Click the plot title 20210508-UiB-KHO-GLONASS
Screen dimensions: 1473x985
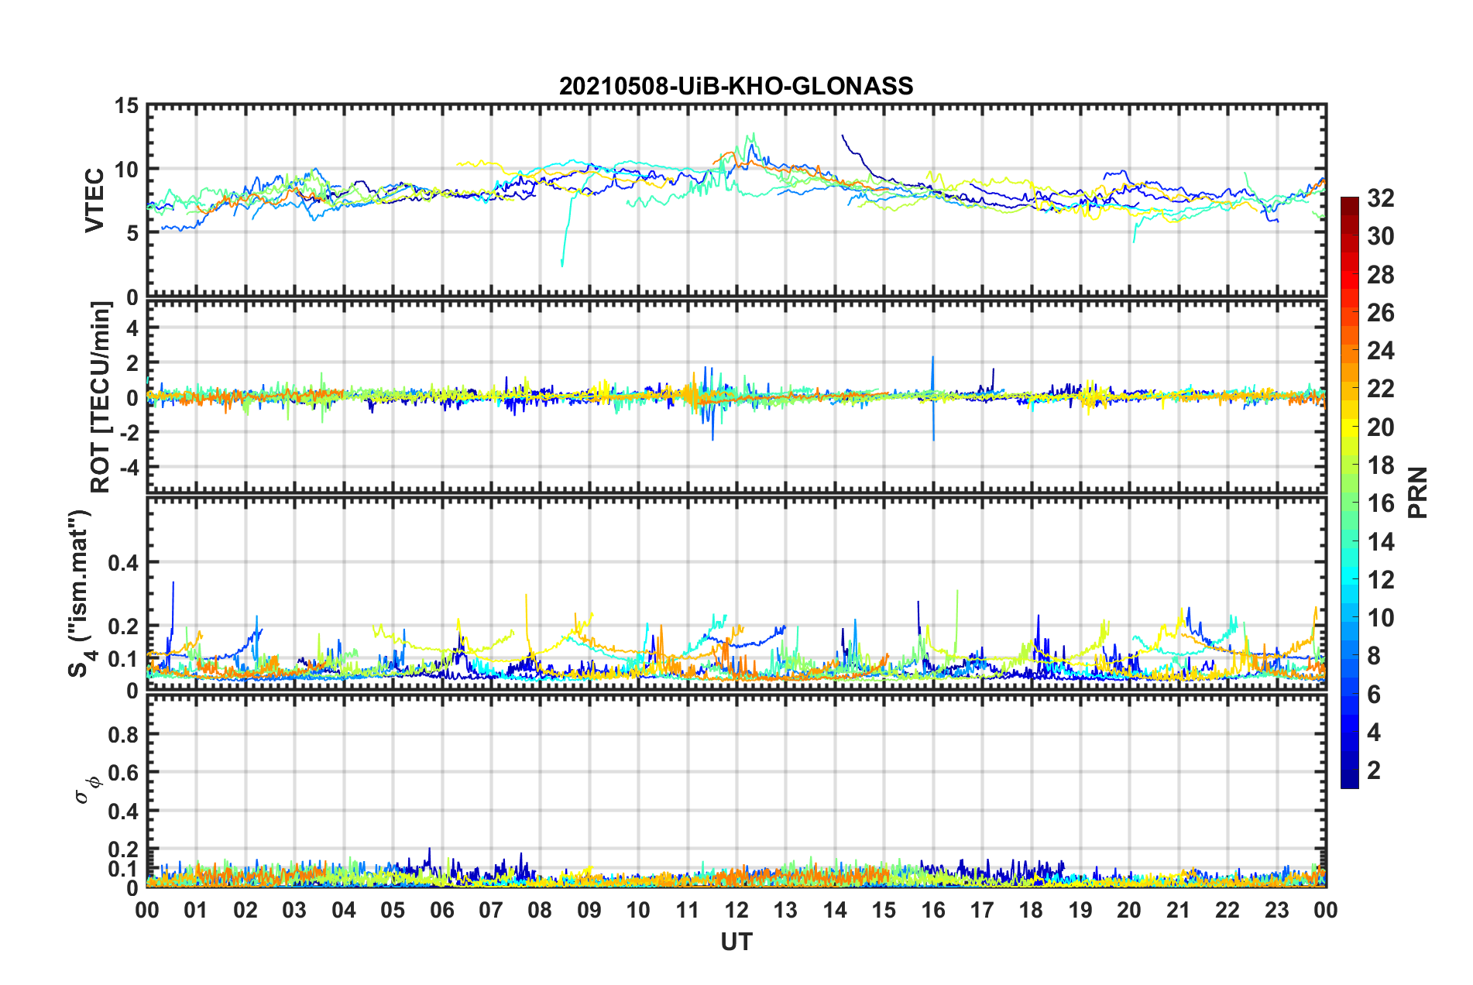[x=736, y=86]
